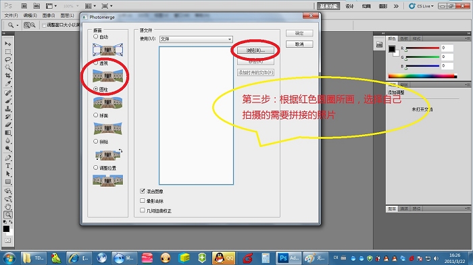This screenshot has width=473, height=265.
Task: Select the Lasso tool in toolbox
Action: 8,59
